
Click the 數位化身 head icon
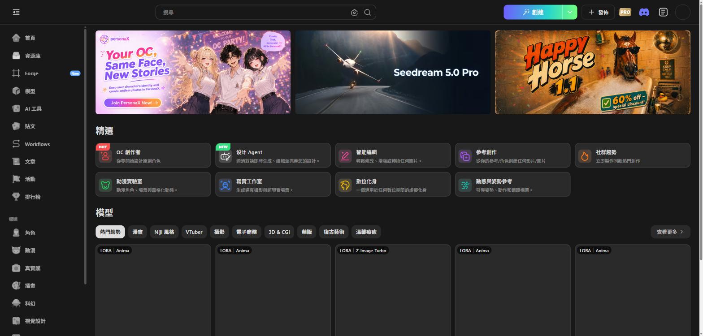pos(345,185)
